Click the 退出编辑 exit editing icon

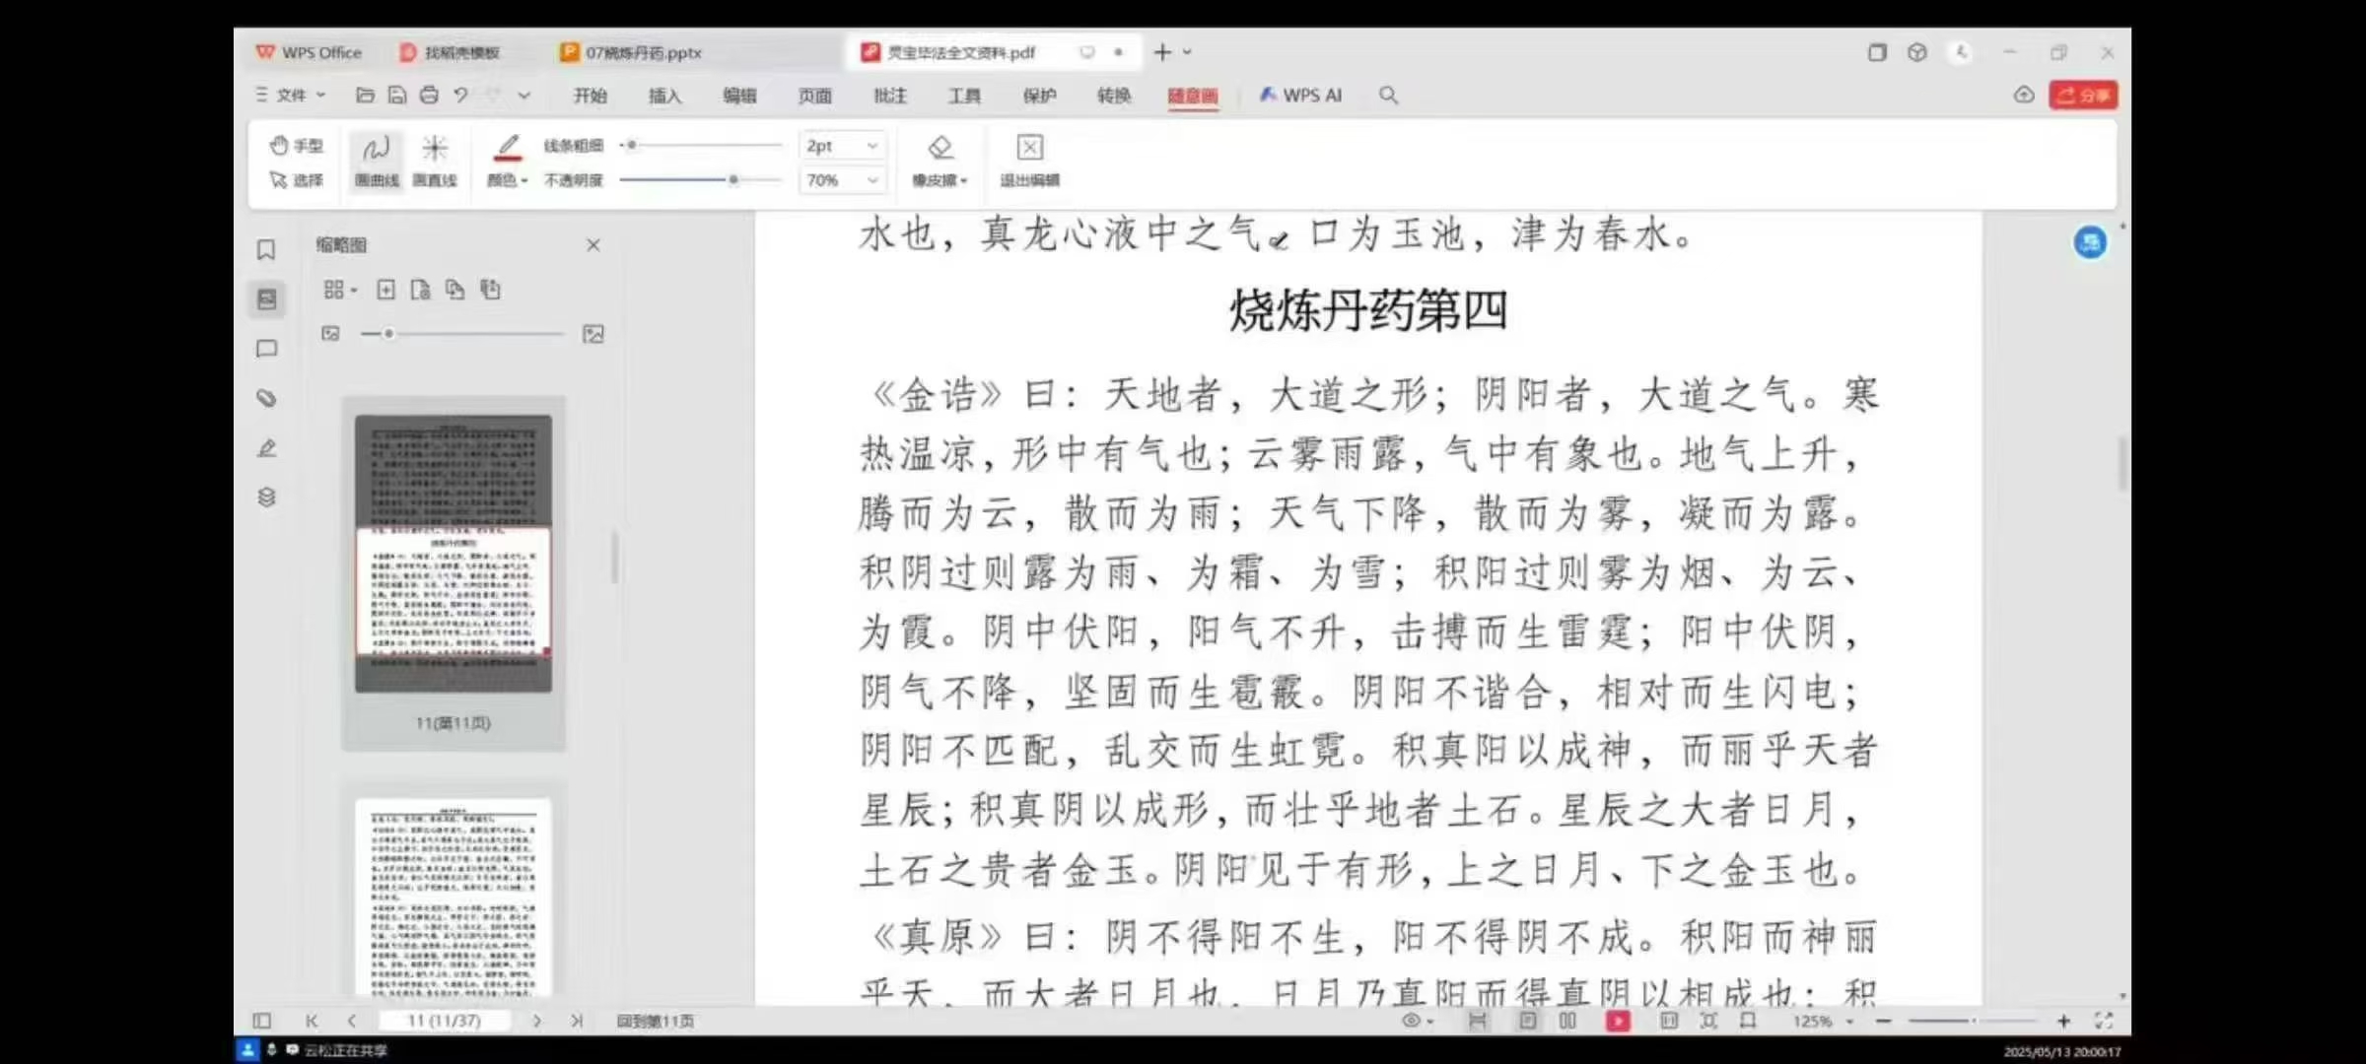coord(1029,148)
